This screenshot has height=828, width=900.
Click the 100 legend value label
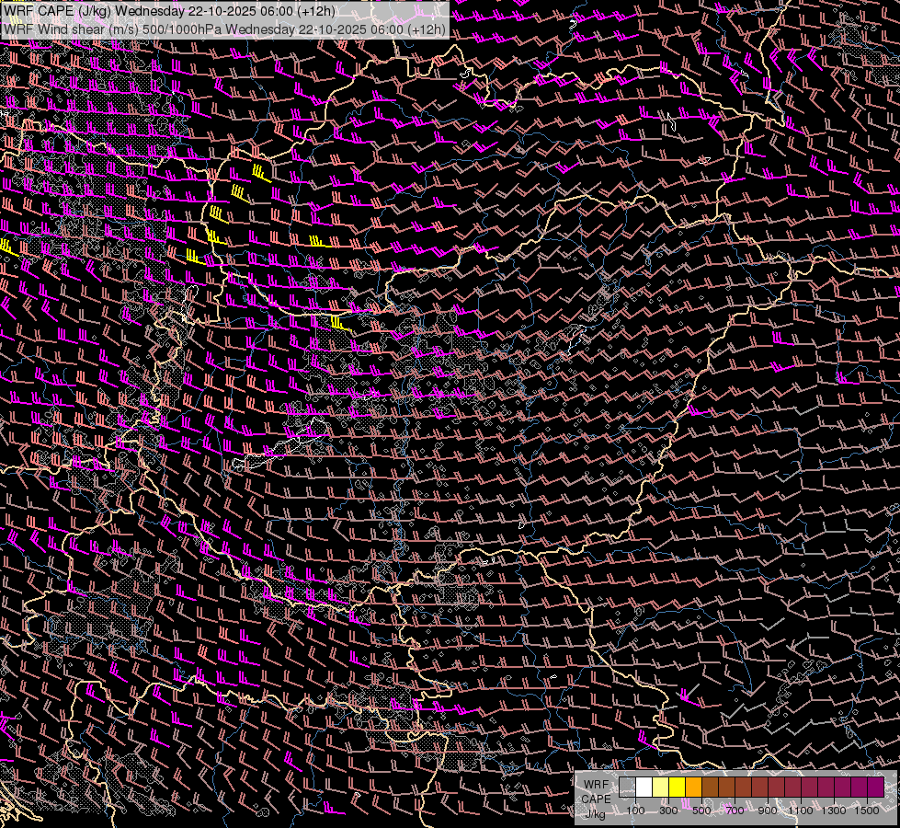point(635,811)
